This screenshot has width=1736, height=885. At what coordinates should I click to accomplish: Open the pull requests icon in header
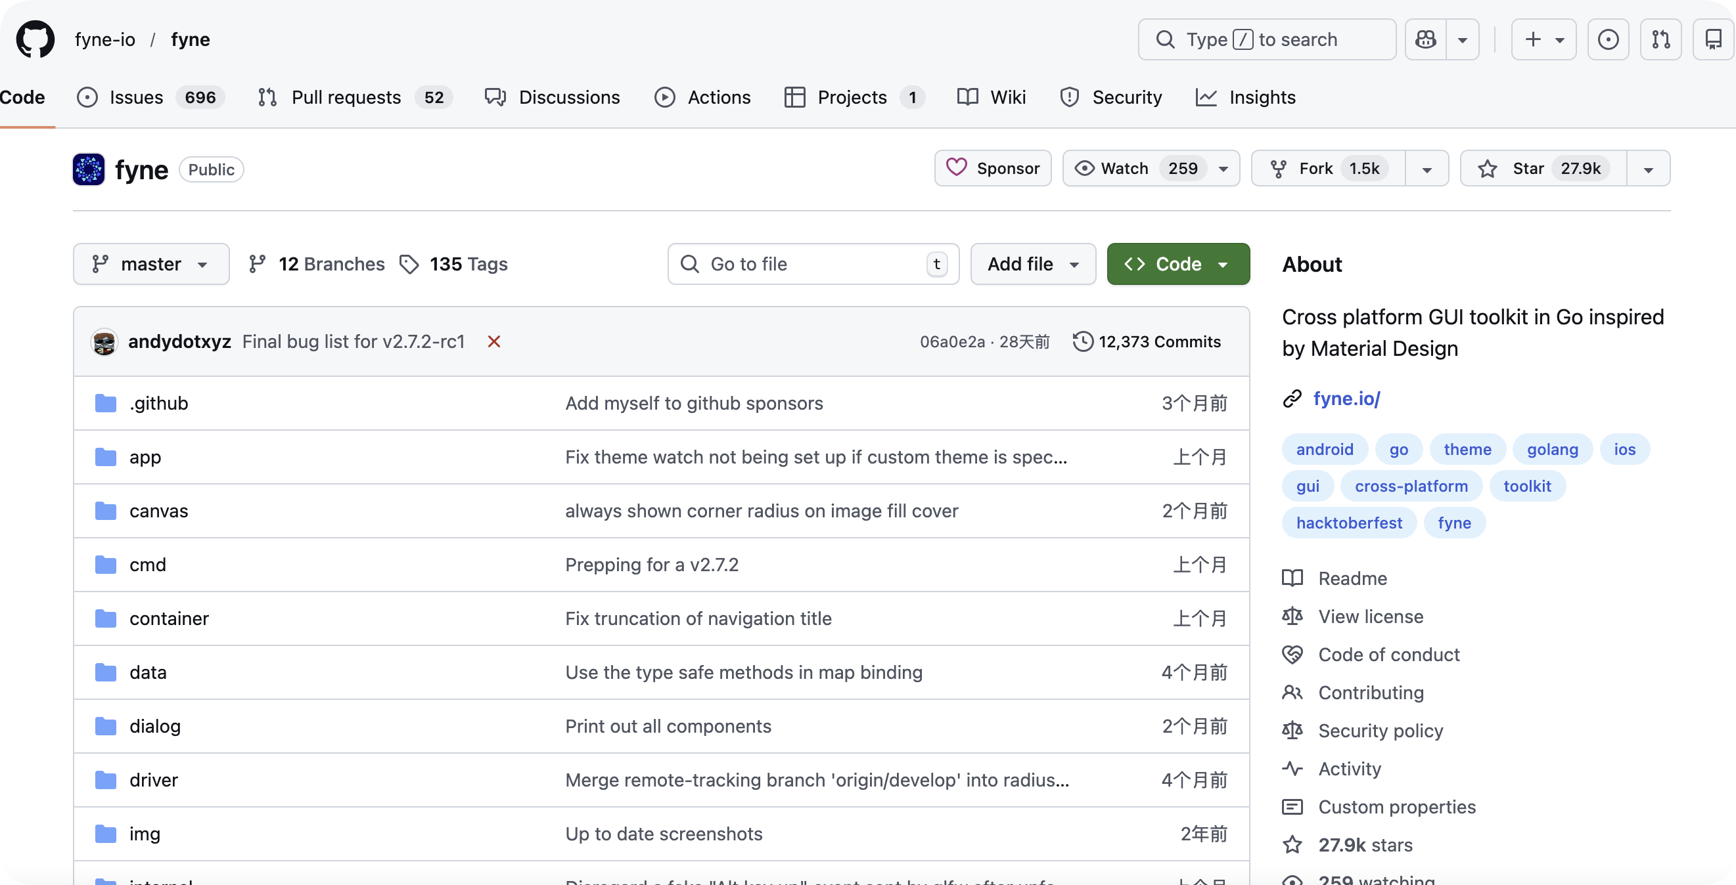coord(1660,39)
